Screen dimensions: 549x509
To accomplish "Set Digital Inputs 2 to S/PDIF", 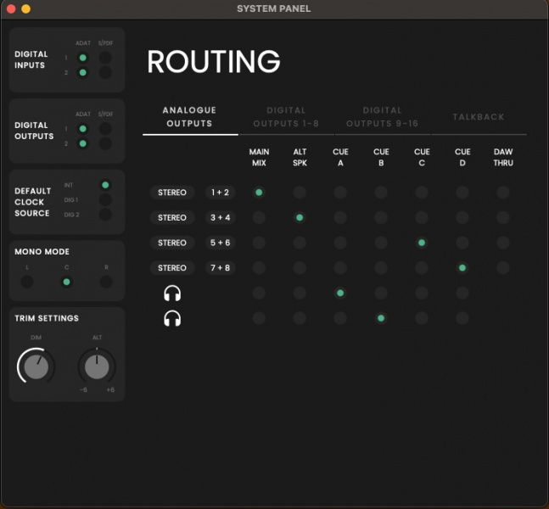I will pyautogui.click(x=105, y=72).
